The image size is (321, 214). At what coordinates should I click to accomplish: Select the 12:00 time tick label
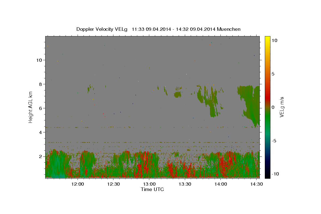(78, 184)
